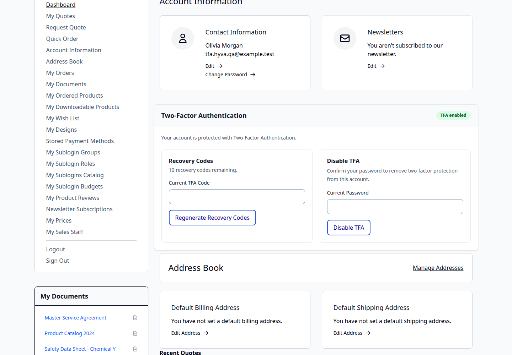This screenshot has height=355, width=512.
Task: Click the contact person icon
Action: coord(183,38)
